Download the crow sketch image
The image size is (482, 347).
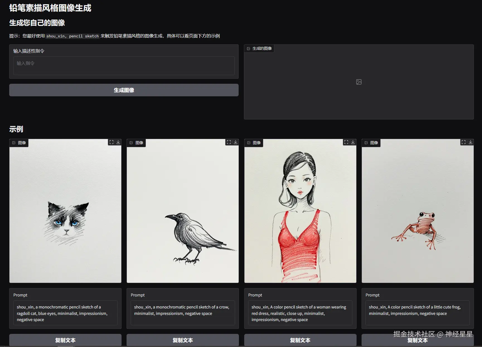[236, 142]
